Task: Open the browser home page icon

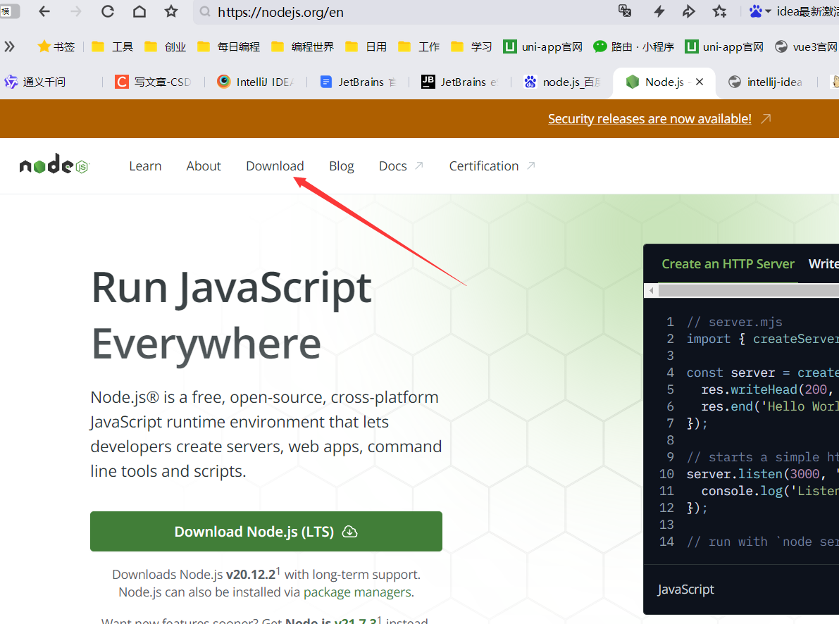Action: [x=139, y=11]
